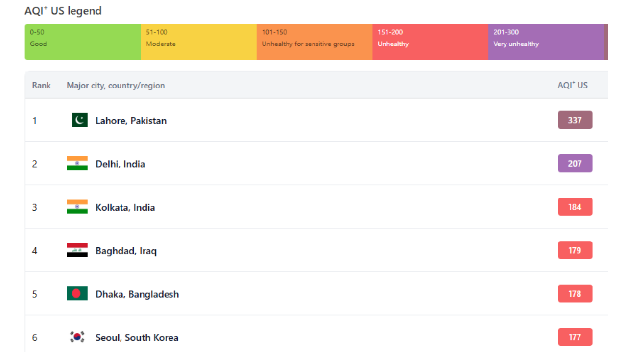Open the Lahore, Pakistan city link
Screen dimensions: 627x352
coord(131,121)
